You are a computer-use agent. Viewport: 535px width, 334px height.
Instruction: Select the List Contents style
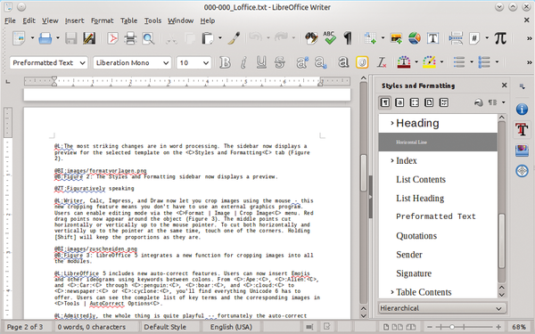421,180
